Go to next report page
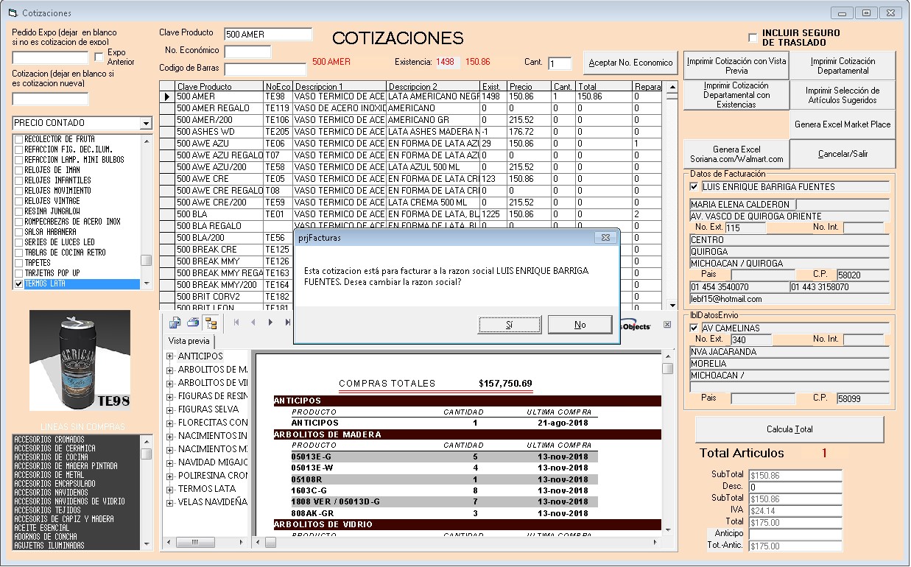The height and width of the screenshot is (567, 911). [270, 323]
